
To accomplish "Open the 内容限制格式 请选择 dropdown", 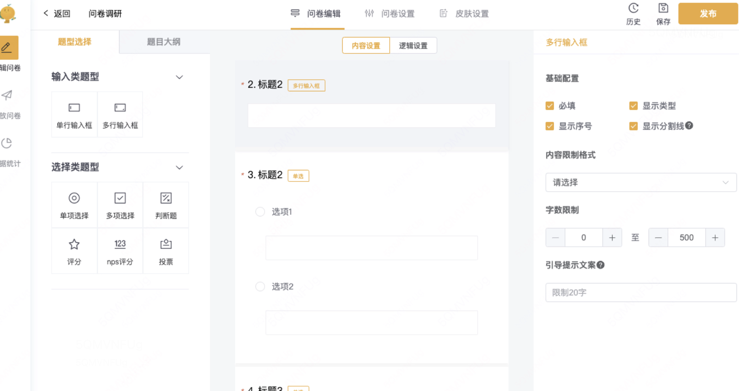I will click(x=641, y=183).
